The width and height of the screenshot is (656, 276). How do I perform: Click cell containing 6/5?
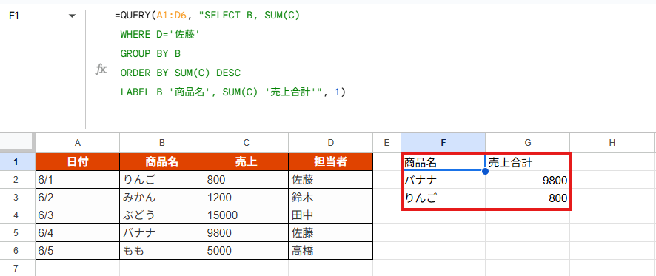pyautogui.click(x=78, y=250)
